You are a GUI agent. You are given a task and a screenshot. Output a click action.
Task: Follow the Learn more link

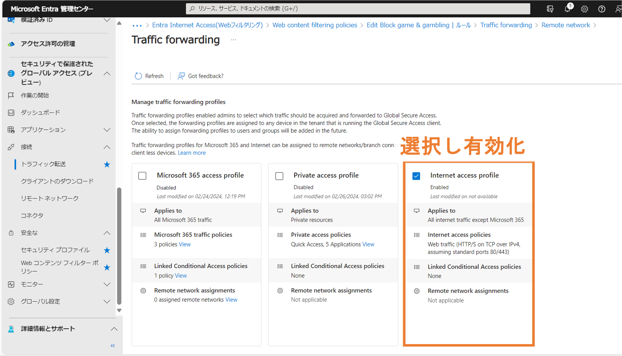point(192,153)
